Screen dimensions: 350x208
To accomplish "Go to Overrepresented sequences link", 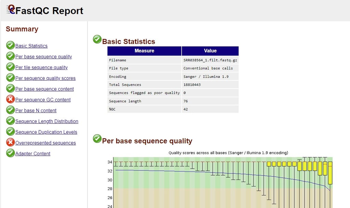I will 45,143.
